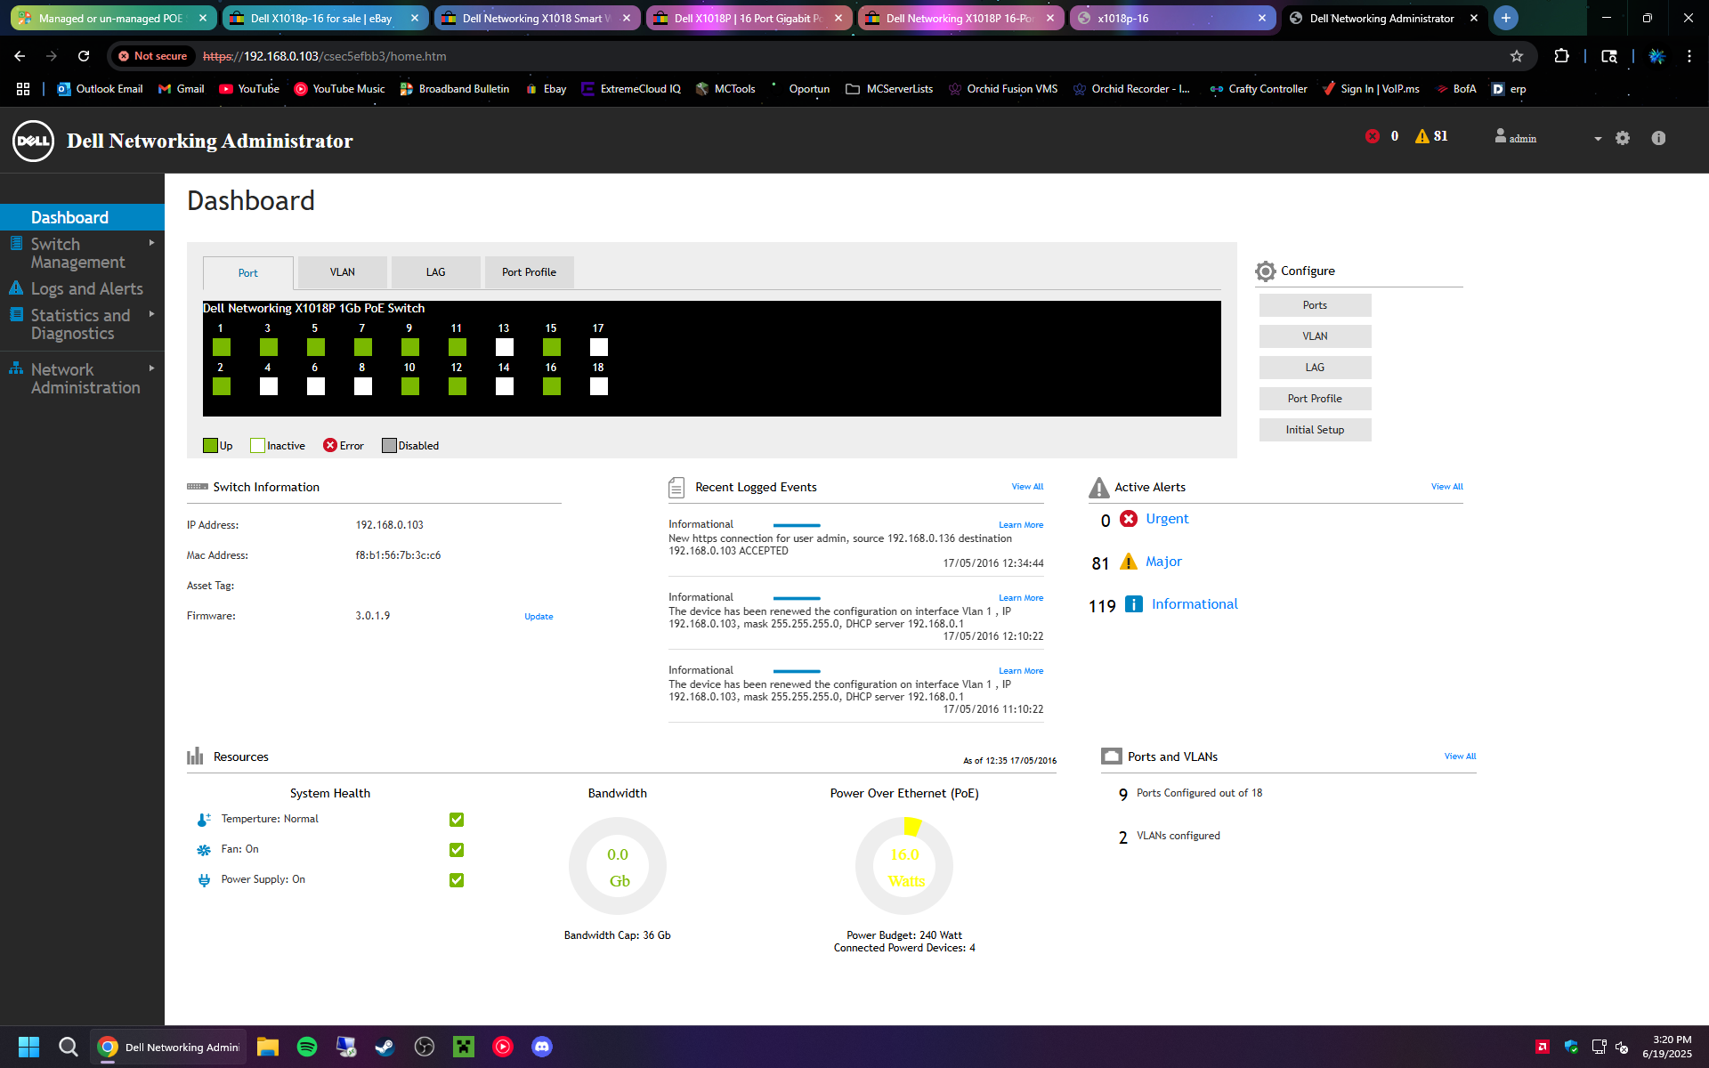Open Ebay bookmark
The image size is (1709, 1068).
(x=546, y=89)
